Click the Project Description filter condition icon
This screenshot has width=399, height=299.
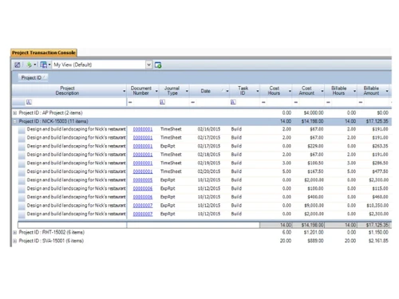[29, 102]
